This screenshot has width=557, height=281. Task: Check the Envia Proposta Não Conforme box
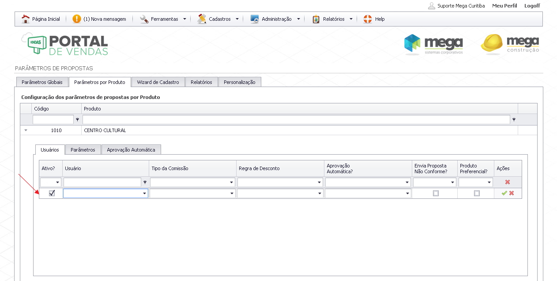[x=436, y=193]
